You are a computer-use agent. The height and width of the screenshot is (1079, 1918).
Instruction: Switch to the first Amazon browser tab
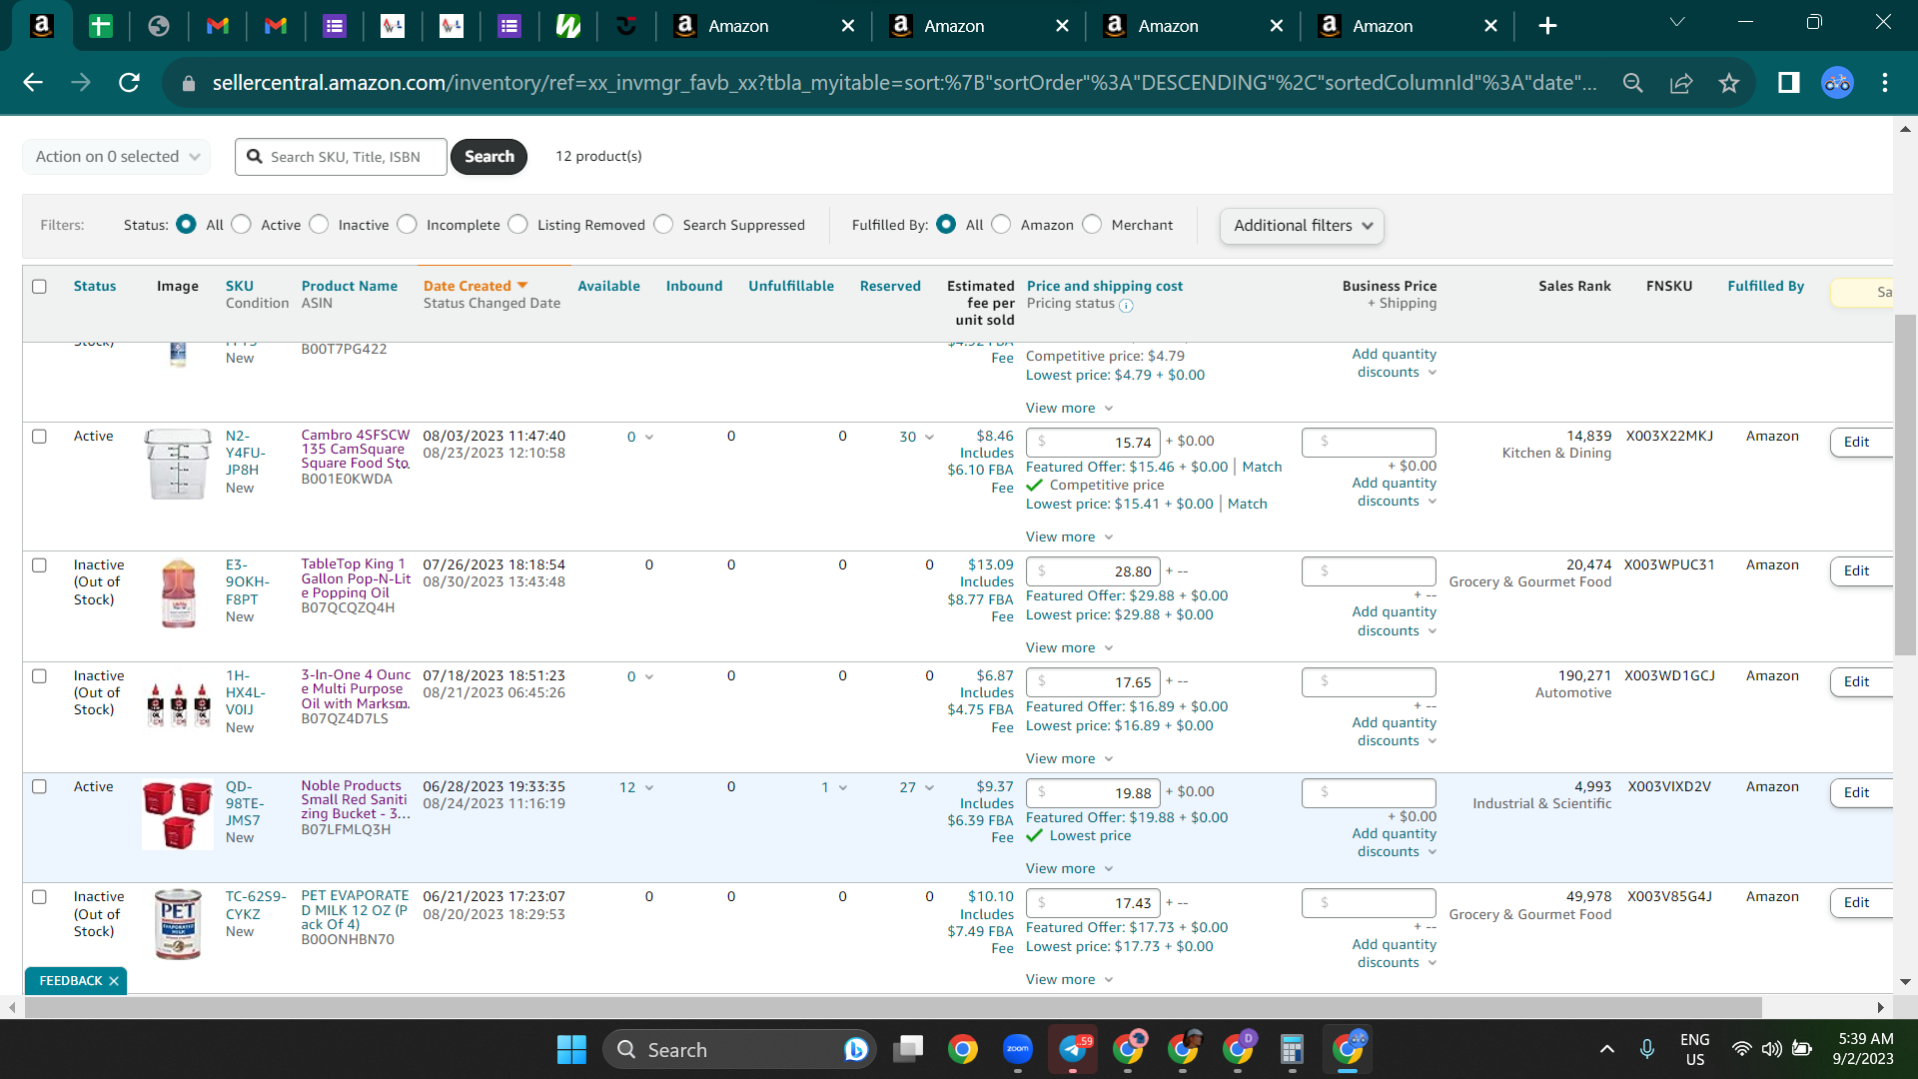(763, 26)
